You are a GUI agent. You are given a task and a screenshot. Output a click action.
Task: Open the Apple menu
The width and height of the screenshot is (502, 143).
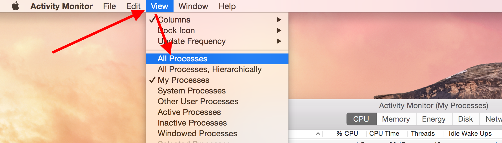click(x=15, y=6)
